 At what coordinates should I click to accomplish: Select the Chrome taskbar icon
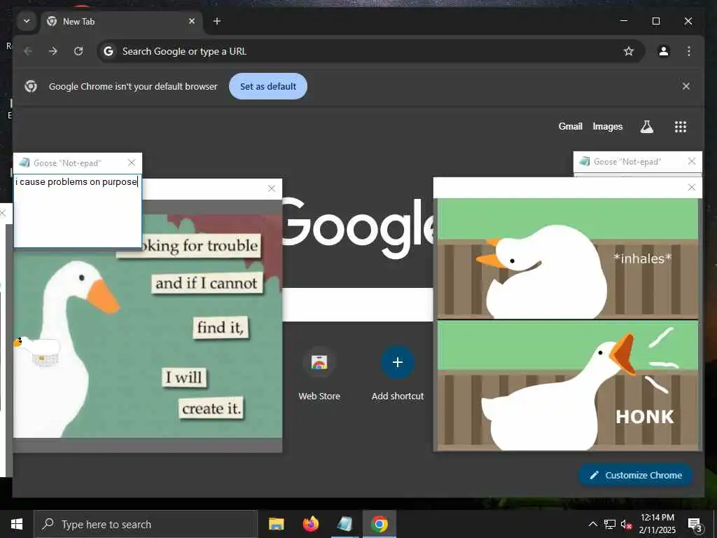point(379,524)
